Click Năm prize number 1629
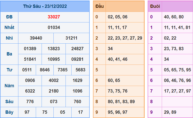Image resolution: width=193 pixels, height=118 pixels. click(77, 80)
